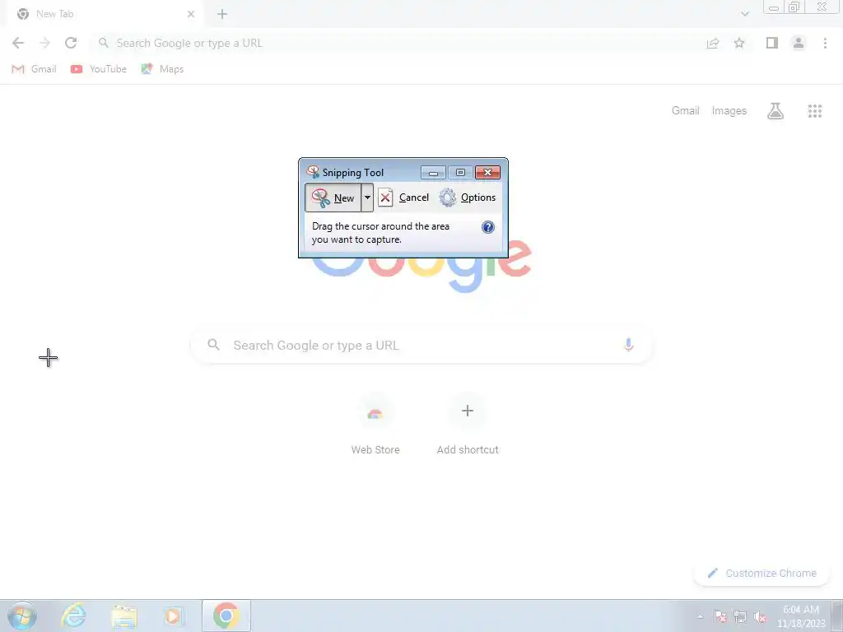Focus the Chrome address bar
Viewport: 843px width, 632px height.
398,43
